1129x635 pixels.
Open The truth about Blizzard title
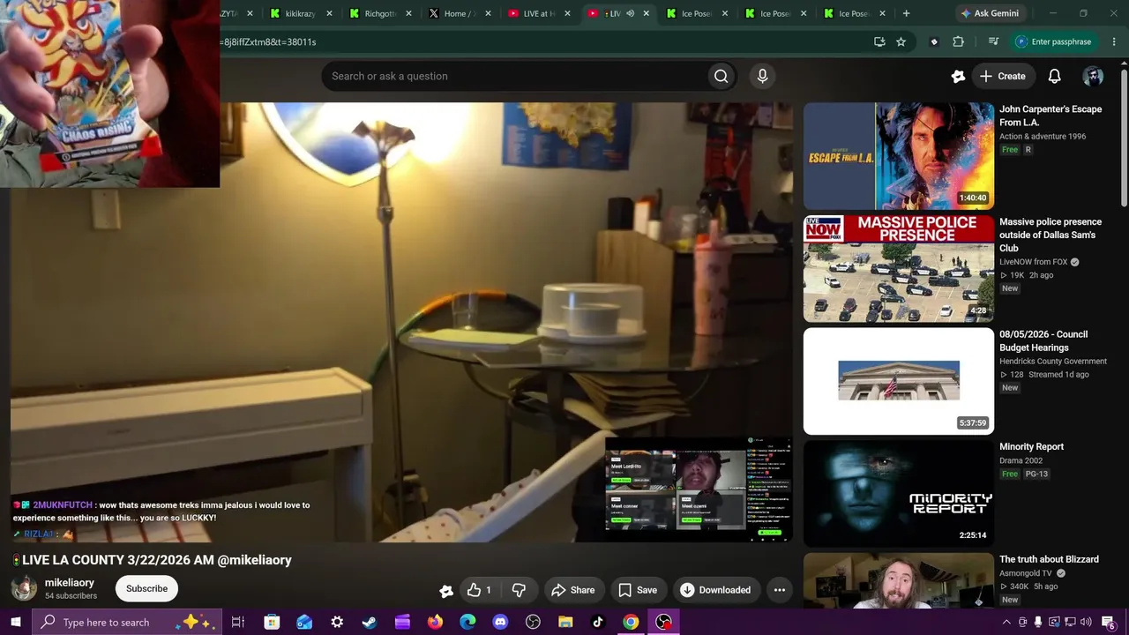pyautogui.click(x=1049, y=559)
